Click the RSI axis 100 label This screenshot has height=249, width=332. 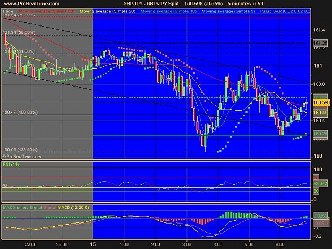tap(318, 170)
